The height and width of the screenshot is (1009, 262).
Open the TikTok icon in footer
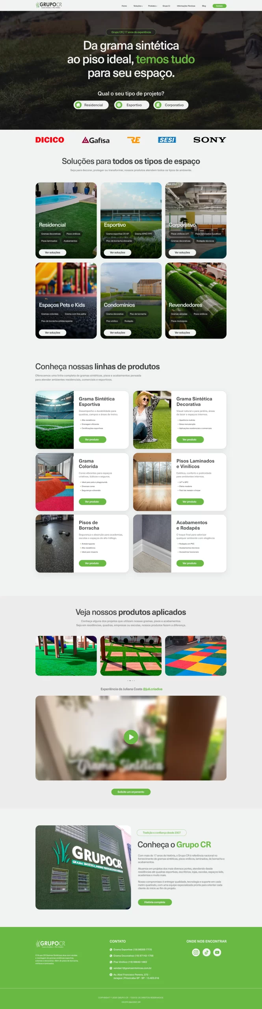(x=206, y=952)
